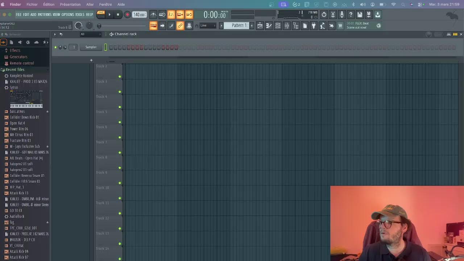Click the Sampler channel button
The height and width of the screenshot is (261, 464).
pyautogui.click(x=91, y=47)
